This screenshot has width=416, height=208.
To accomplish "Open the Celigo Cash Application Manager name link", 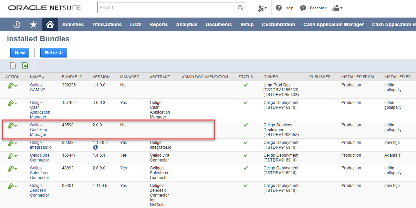I will (40, 110).
